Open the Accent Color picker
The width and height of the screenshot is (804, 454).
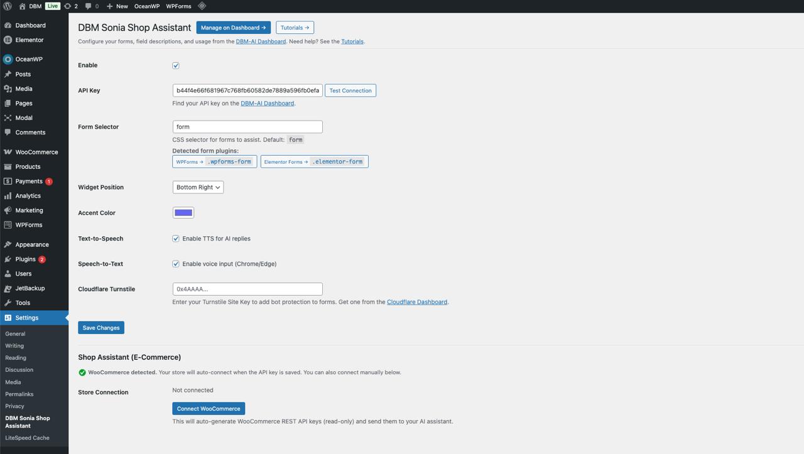coord(183,212)
